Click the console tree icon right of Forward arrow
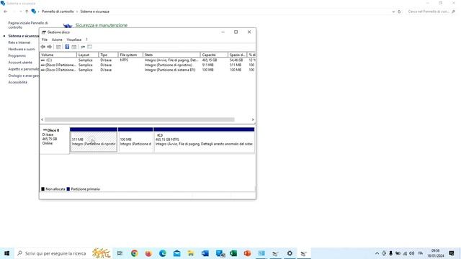 (58, 47)
